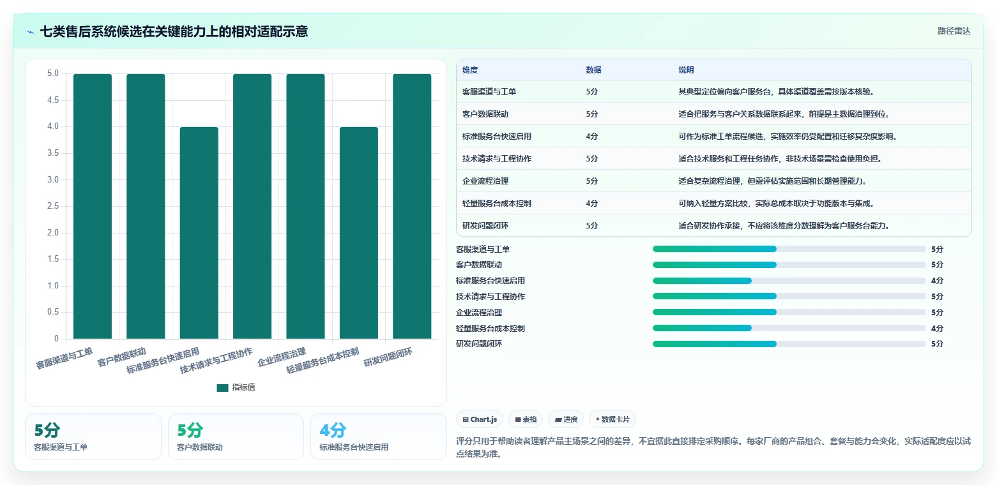Click the 进度 tag chip
The height and width of the screenshot is (485, 997).
click(566, 419)
